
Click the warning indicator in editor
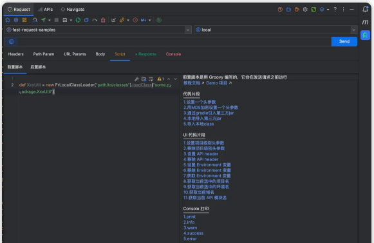pyautogui.click(x=160, y=79)
